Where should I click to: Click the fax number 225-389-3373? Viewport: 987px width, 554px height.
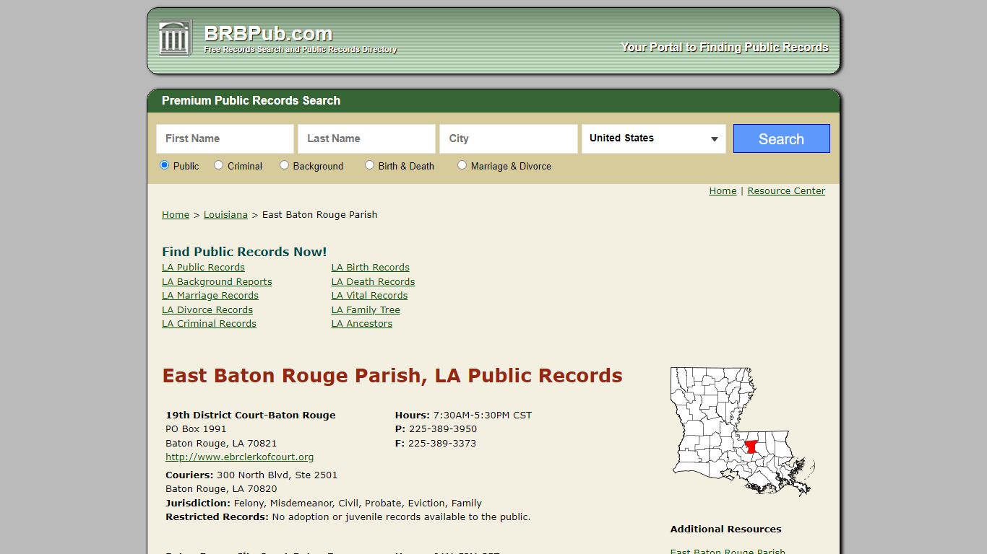tap(442, 444)
